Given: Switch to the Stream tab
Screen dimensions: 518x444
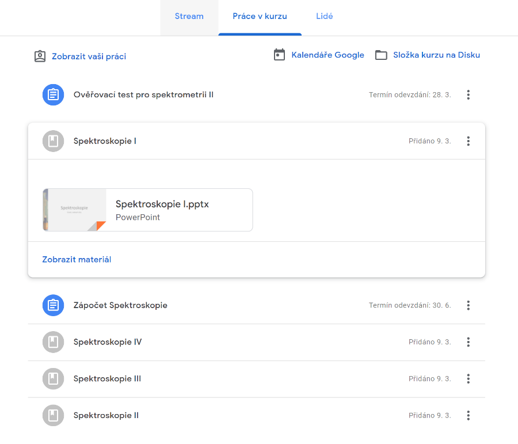Looking at the screenshot, I should tap(189, 17).
